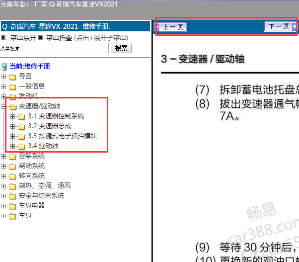299x262 pixels.
Task: Click the 3.2 变速器总成 folder icon
Action: click(x=21, y=126)
